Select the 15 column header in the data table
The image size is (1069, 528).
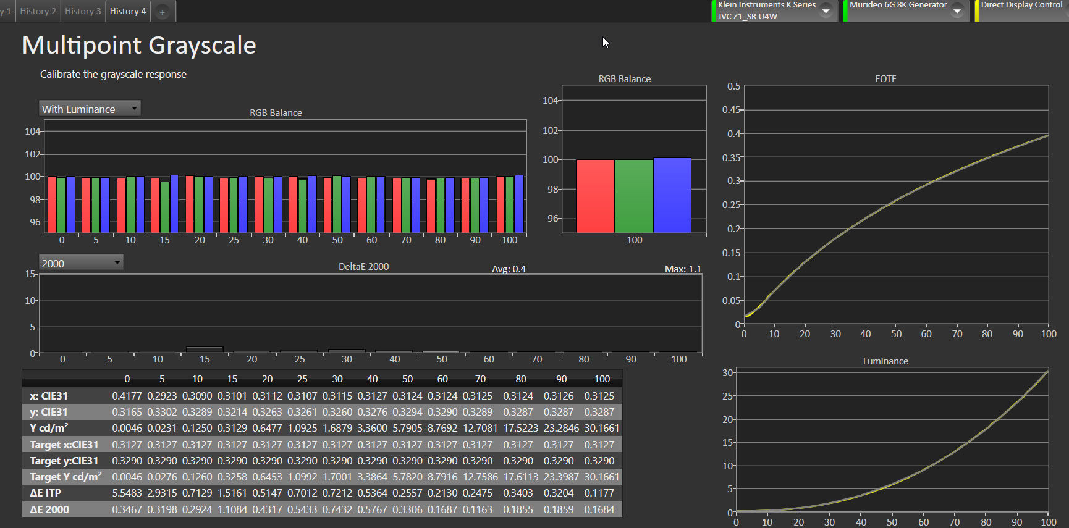pyautogui.click(x=232, y=379)
